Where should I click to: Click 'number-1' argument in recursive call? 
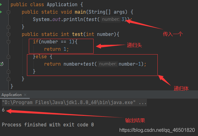[x=130, y=64]
